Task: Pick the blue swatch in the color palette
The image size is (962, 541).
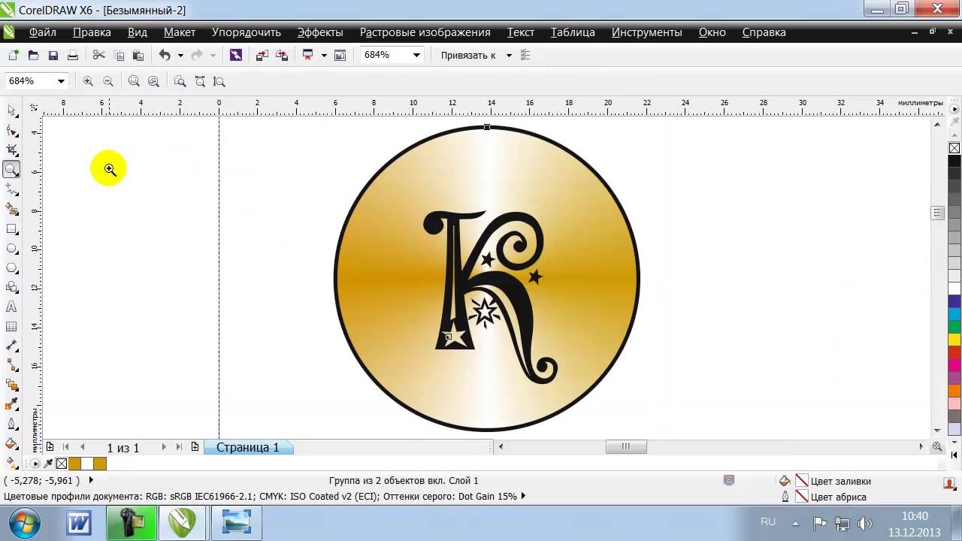Action: pyautogui.click(x=954, y=300)
